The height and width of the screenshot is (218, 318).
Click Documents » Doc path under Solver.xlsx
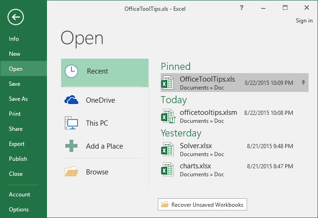pos(202,154)
